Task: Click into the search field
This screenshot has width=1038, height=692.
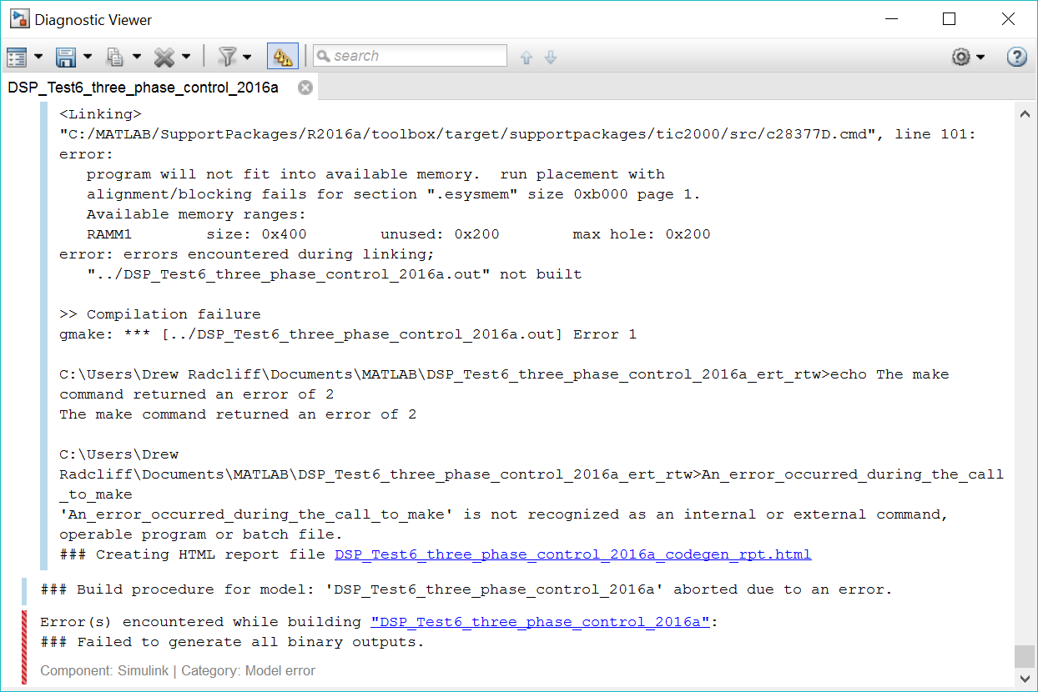Action: (410, 56)
